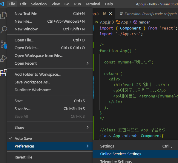Viewport: 178px width, 163px height.
Task: Close the App.js editor tab
Action: point(111,14)
